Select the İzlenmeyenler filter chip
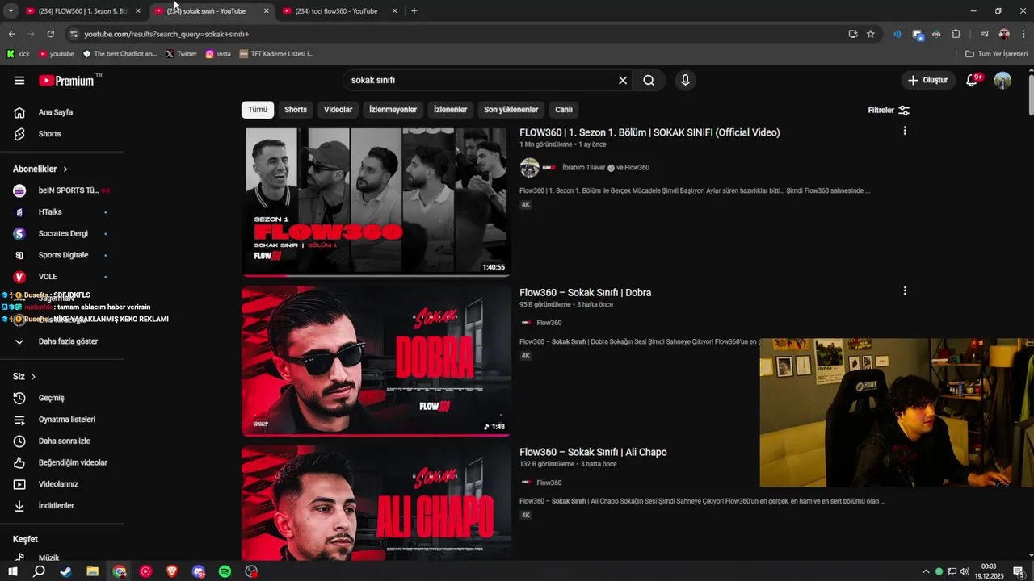The width and height of the screenshot is (1034, 581). (x=393, y=110)
